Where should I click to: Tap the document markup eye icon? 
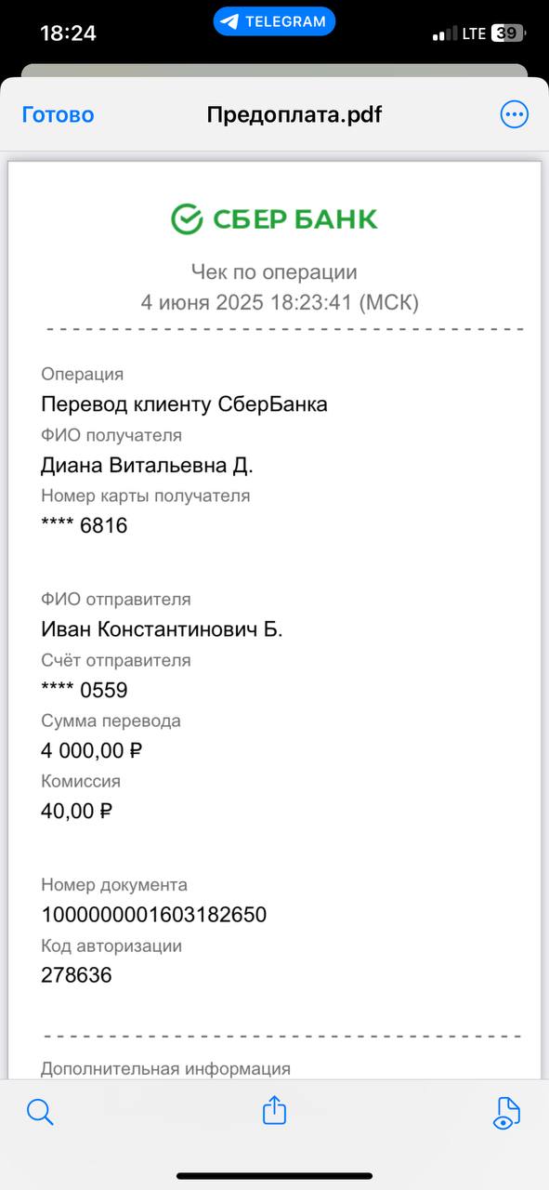click(x=507, y=1113)
